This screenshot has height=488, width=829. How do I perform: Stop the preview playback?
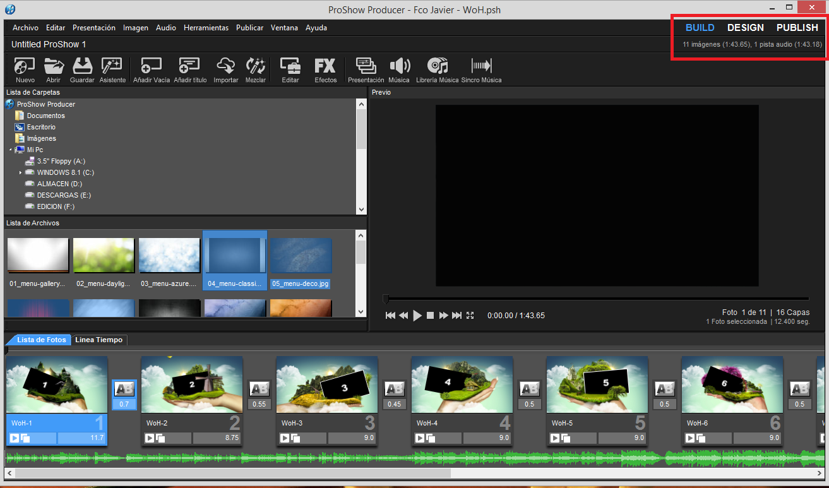point(430,316)
